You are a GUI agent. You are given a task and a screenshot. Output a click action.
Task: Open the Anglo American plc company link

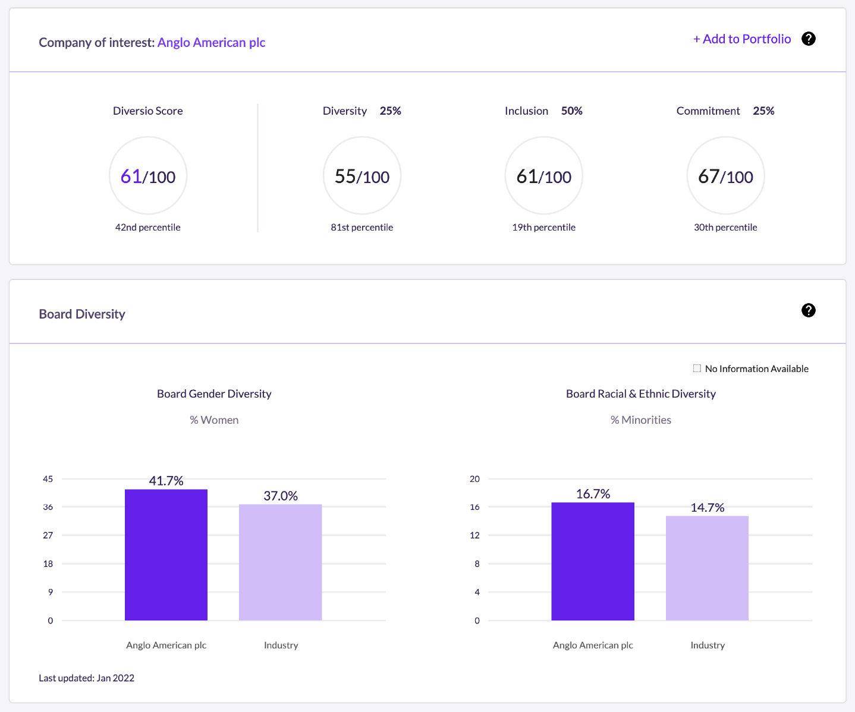pos(211,42)
